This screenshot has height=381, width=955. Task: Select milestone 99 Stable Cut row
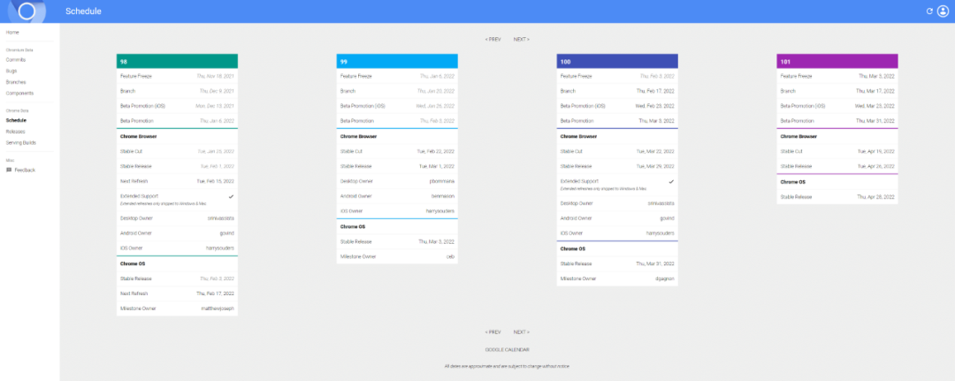pos(397,151)
